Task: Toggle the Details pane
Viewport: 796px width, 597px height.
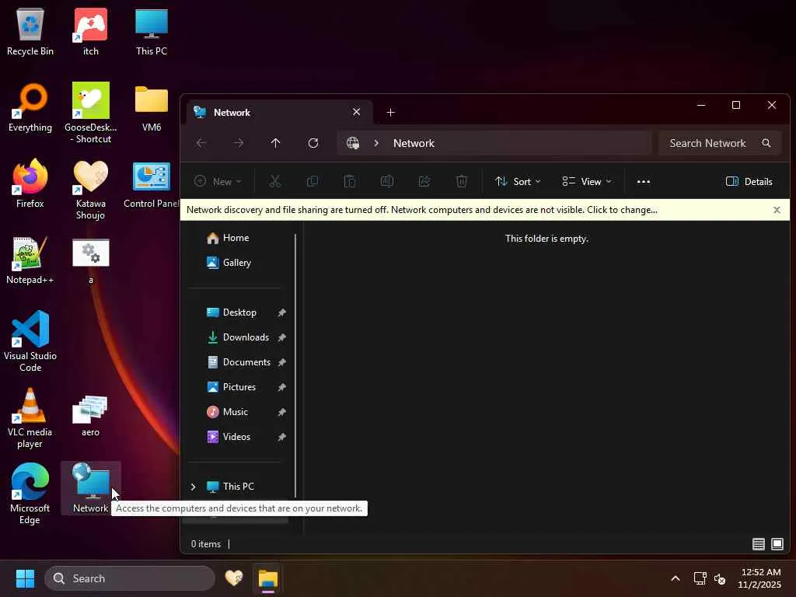Action: pyautogui.click(x=749, y=181)
